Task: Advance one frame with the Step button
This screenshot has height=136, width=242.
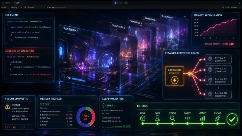Action: pyautogui.click(x=126, y=3)
